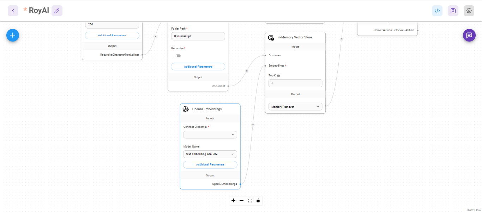Open the API code dialog

tap(437, 11)
